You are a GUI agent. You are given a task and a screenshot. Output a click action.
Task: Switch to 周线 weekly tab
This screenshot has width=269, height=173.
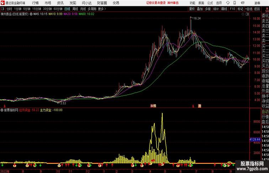click(75, 9)
